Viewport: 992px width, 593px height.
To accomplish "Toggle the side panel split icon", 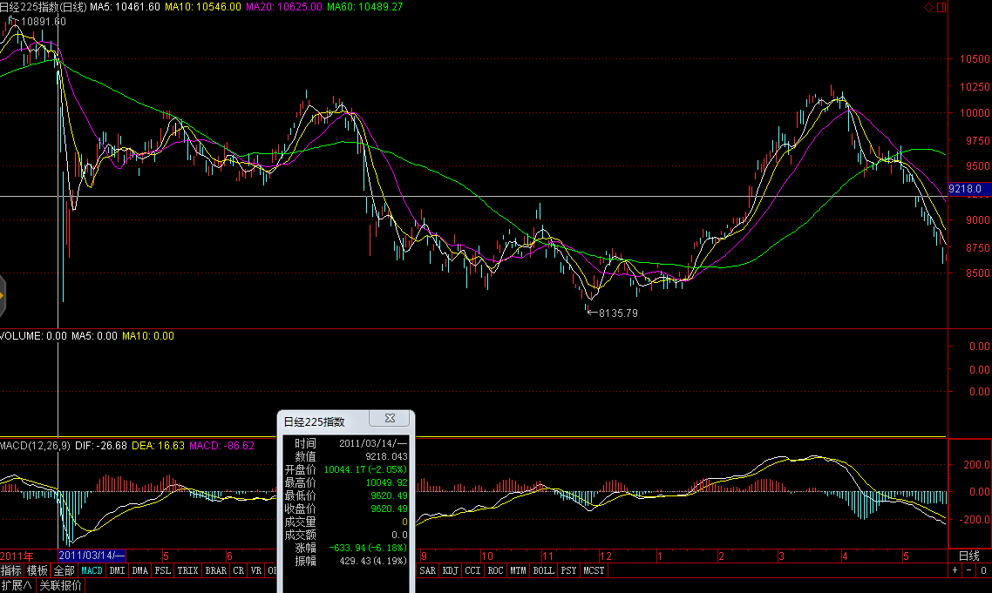I will point(941,7).
